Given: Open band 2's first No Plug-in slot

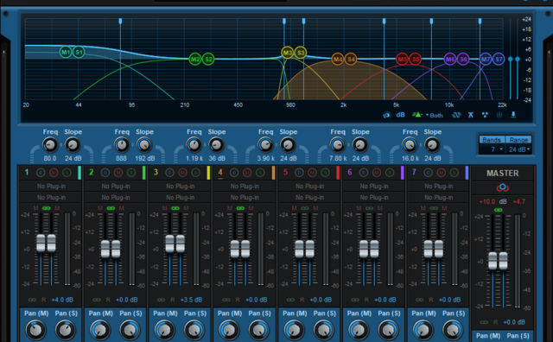Looking at the screenshot, I should tap(116, 186).
